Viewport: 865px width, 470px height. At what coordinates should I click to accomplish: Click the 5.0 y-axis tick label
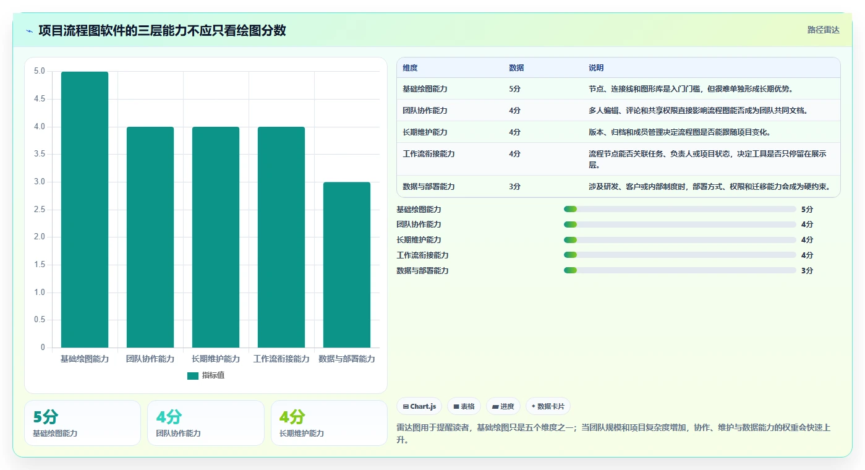click(39, 71)
